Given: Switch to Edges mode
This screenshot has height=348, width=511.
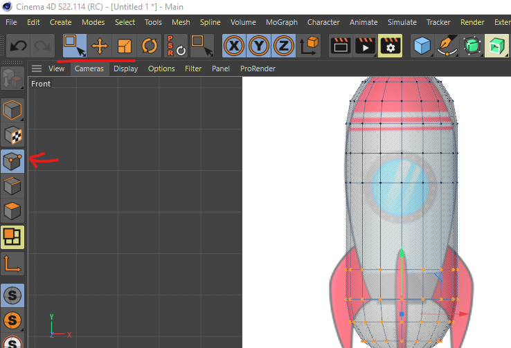Looking at the screenshot, I should click(12, 186).
